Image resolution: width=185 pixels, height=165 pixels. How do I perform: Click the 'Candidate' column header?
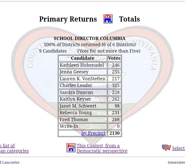82,58
